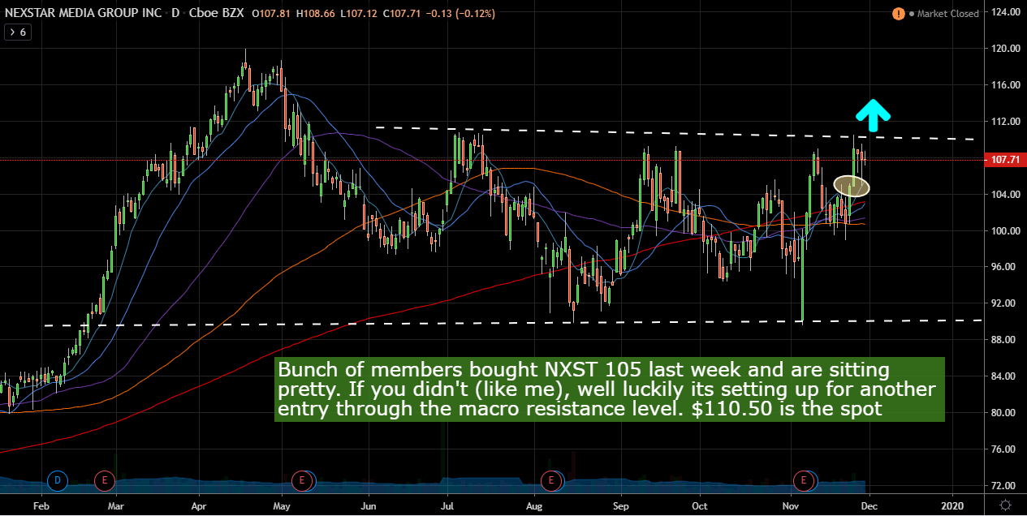Click the 80.00 price axis label
The height and width of the screenshot is (516, 1027).
click(x=1003, y=413)
